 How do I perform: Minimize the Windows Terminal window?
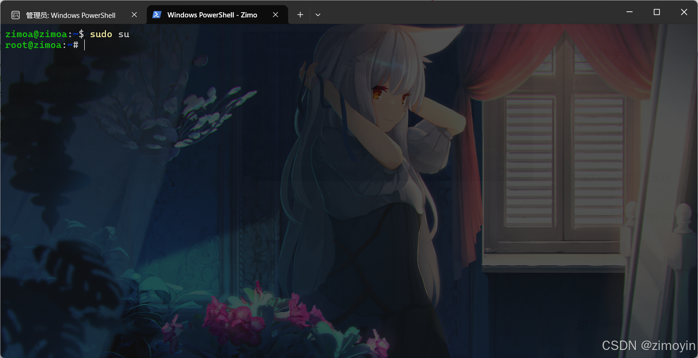629,12
